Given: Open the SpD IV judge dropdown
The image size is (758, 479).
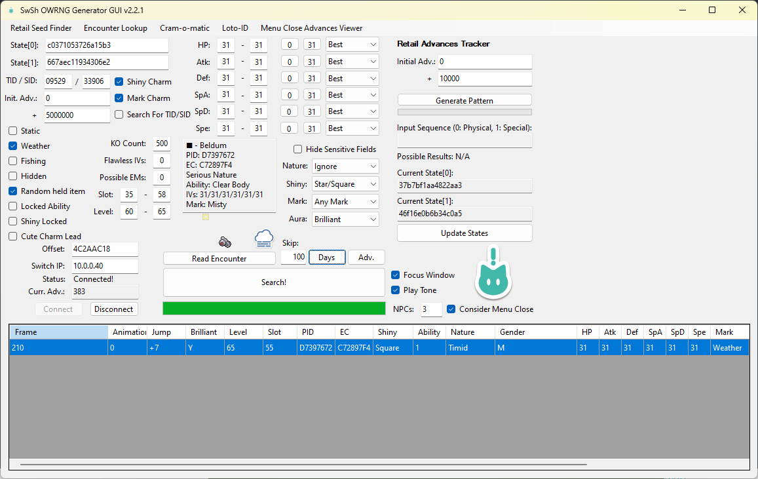Looking at the screenshot, I should [x=352, y=111].
